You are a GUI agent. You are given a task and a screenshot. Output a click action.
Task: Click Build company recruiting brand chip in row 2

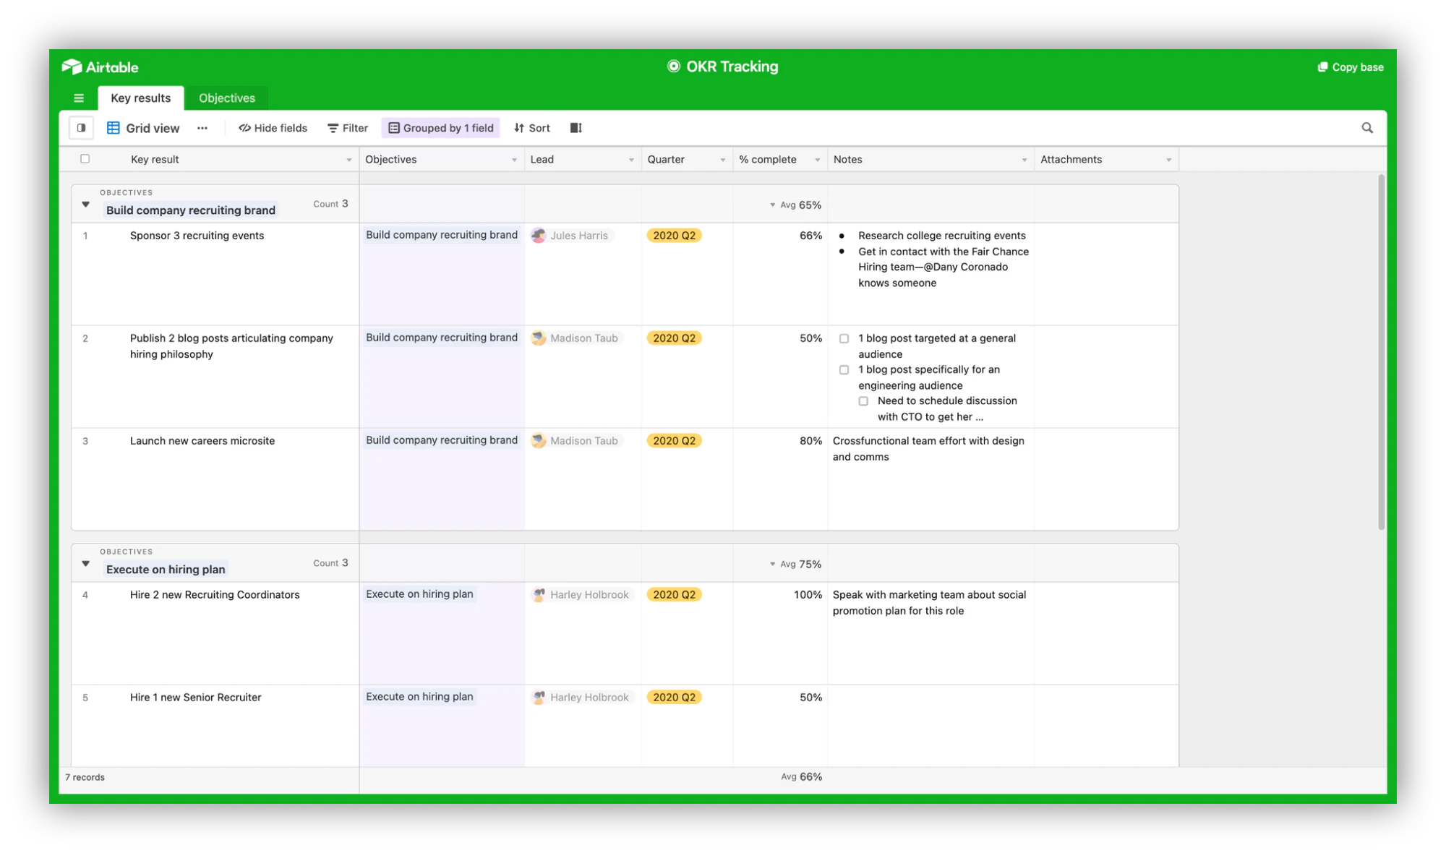(442, 338)
